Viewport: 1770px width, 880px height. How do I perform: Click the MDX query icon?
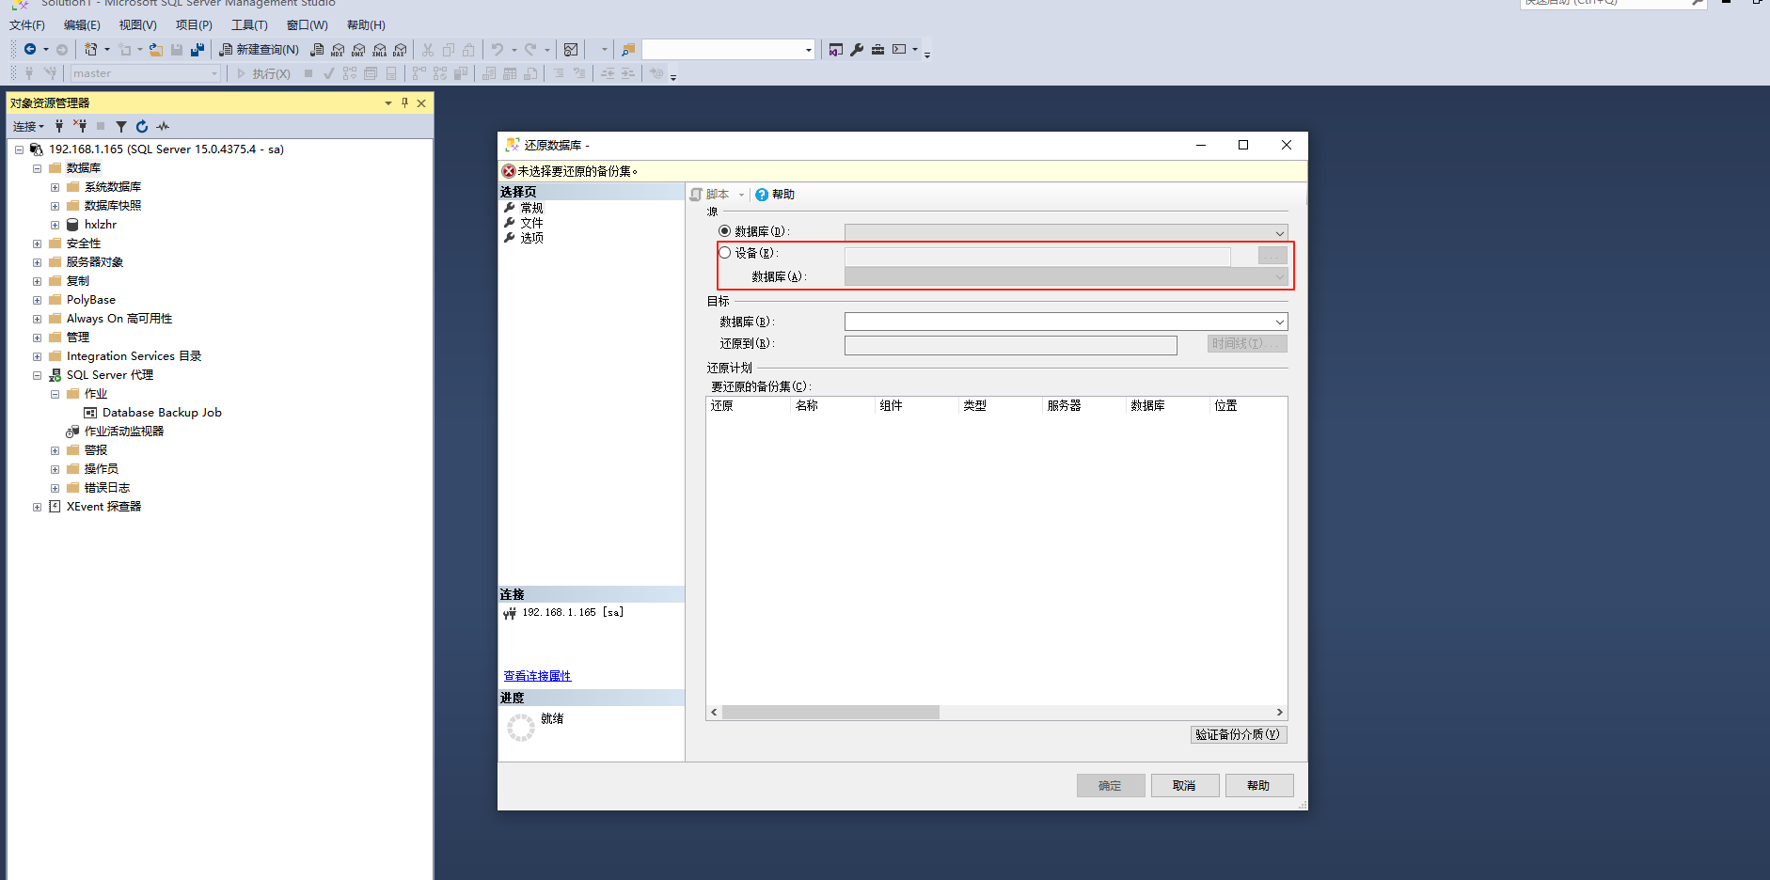pos(338,50)
